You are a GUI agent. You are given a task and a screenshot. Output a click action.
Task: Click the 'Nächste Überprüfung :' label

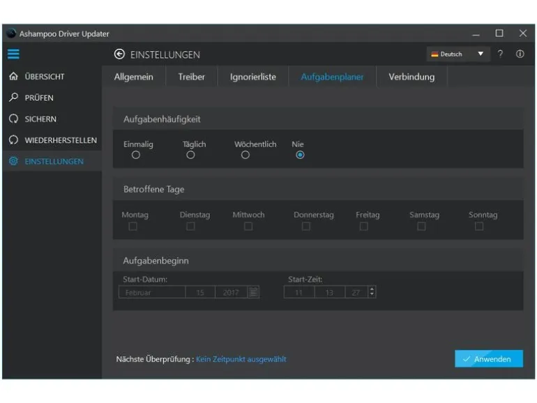point(155,359)
